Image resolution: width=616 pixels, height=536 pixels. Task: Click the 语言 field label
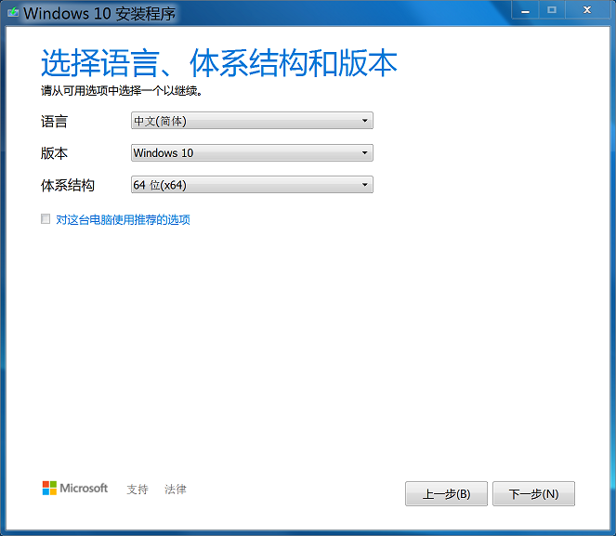(54, 122)
